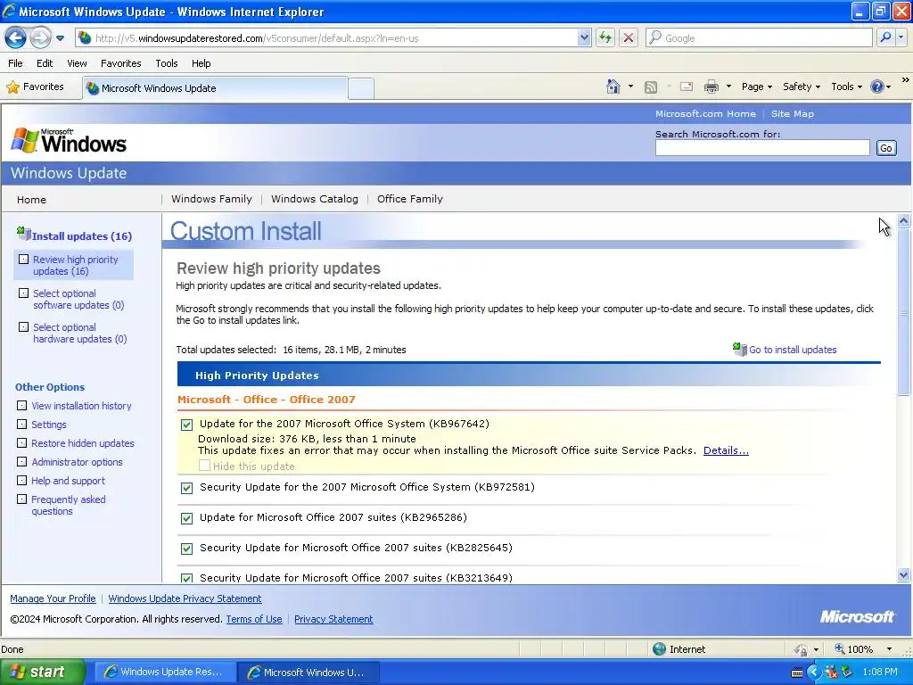Click the Install updates shield icon in sidebar
This screenshot has width=913, height=685.
[24, 234]
